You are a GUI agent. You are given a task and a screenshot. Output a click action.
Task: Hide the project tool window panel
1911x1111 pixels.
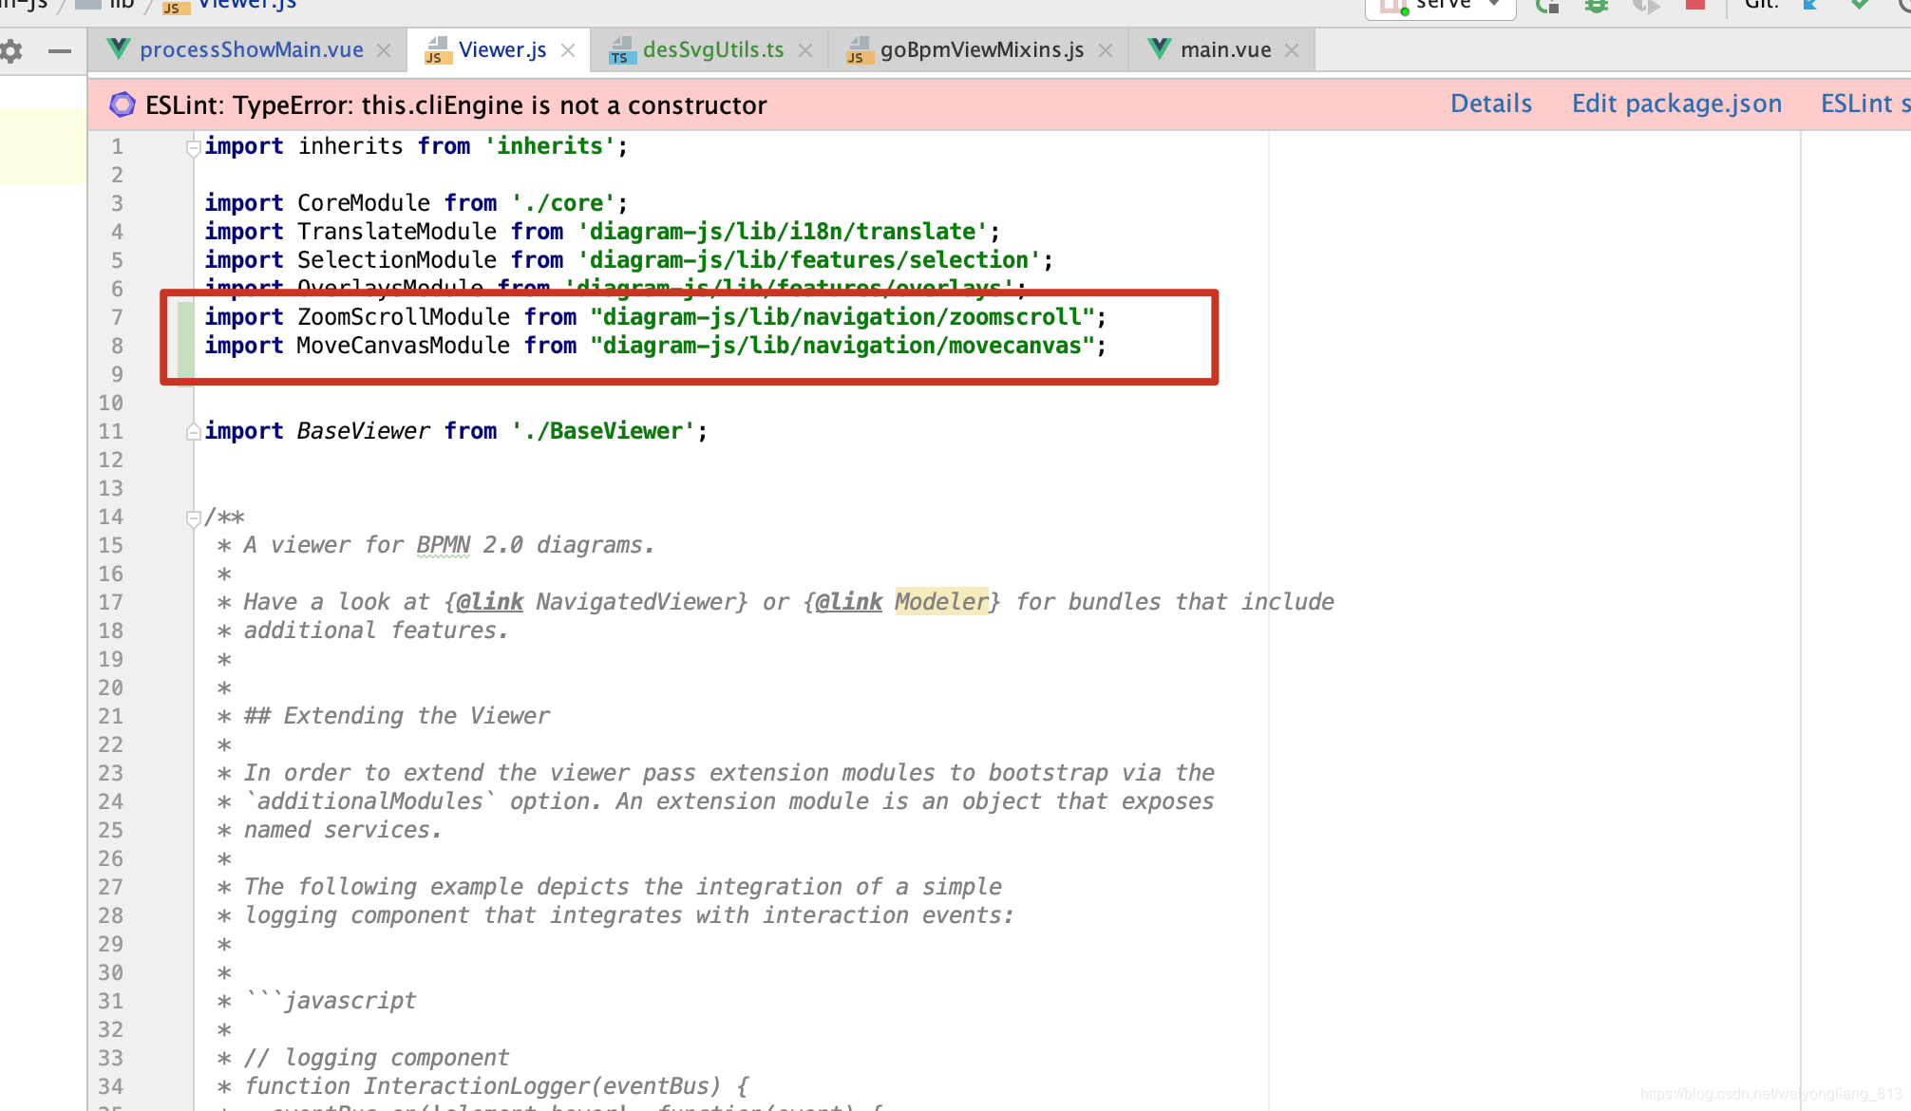tap(60, 50)
